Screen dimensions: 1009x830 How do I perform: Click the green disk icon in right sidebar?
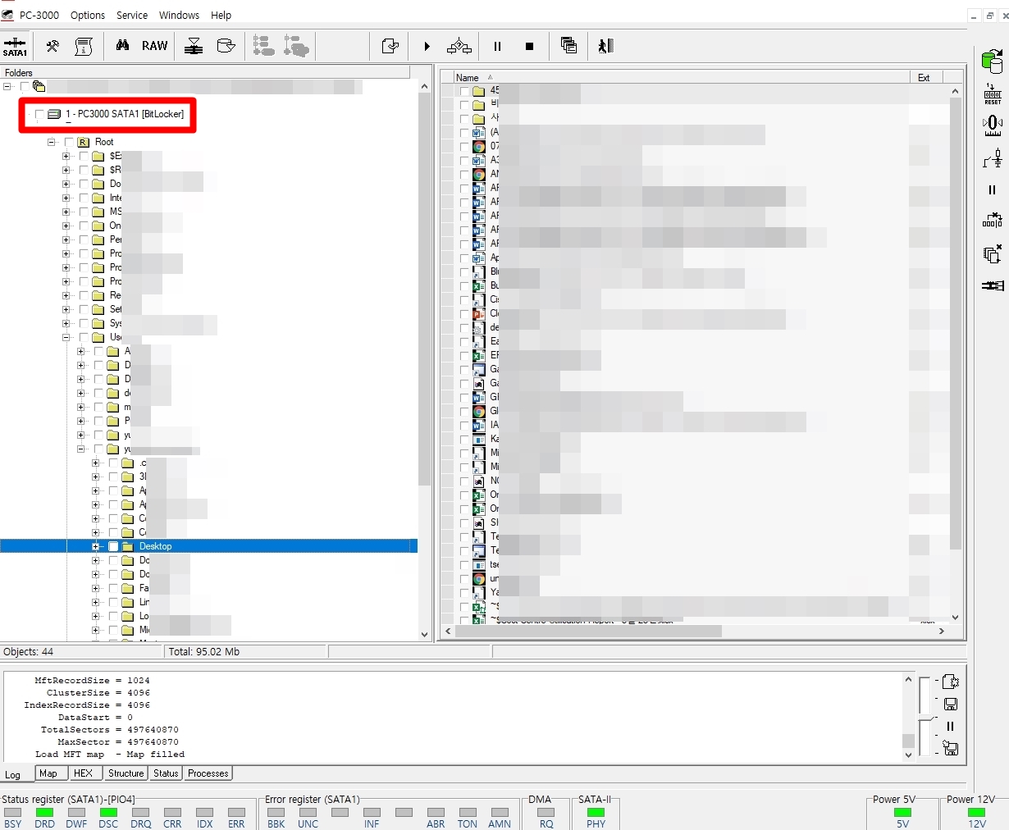coord(993,61)
